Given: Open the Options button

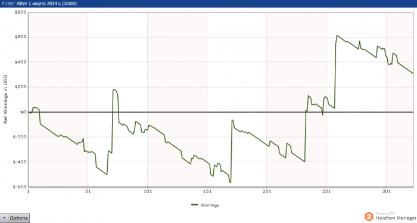Looking at the screenshot, I should click(15, 218).
